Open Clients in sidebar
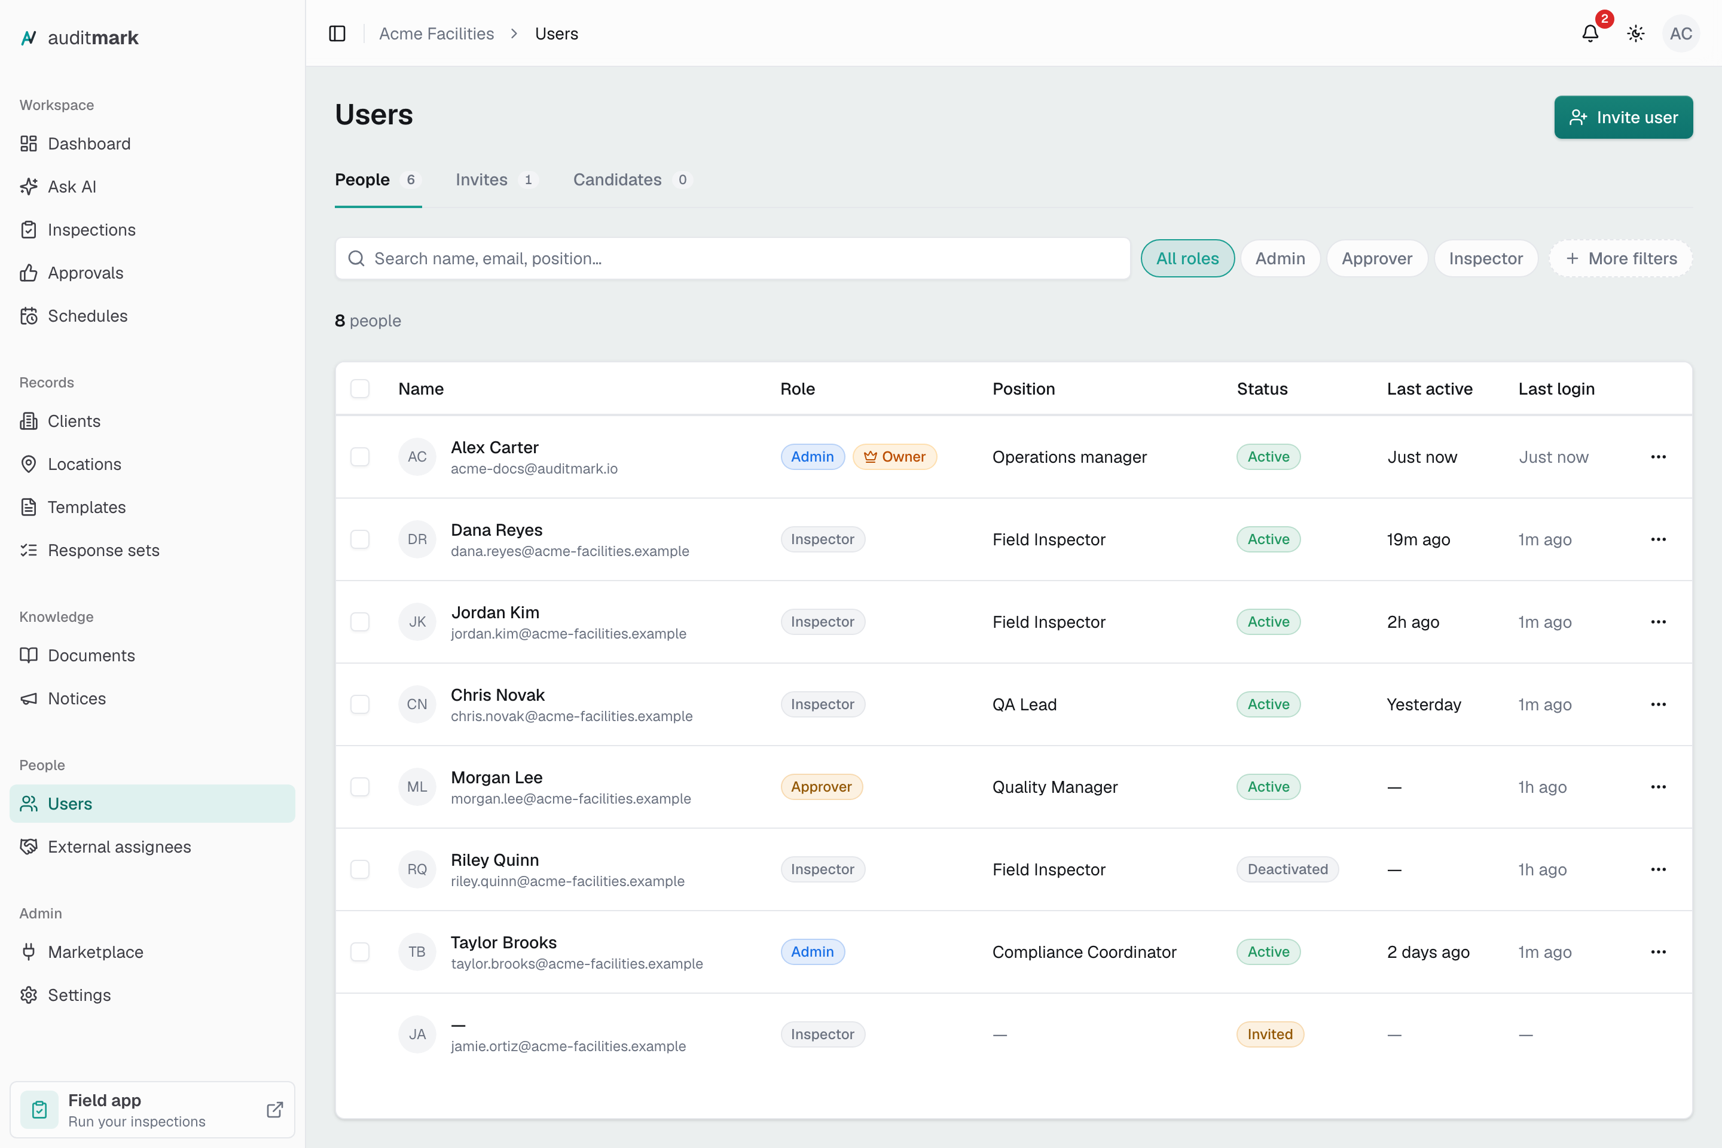 pyautogui.click(x=152, y=421)
